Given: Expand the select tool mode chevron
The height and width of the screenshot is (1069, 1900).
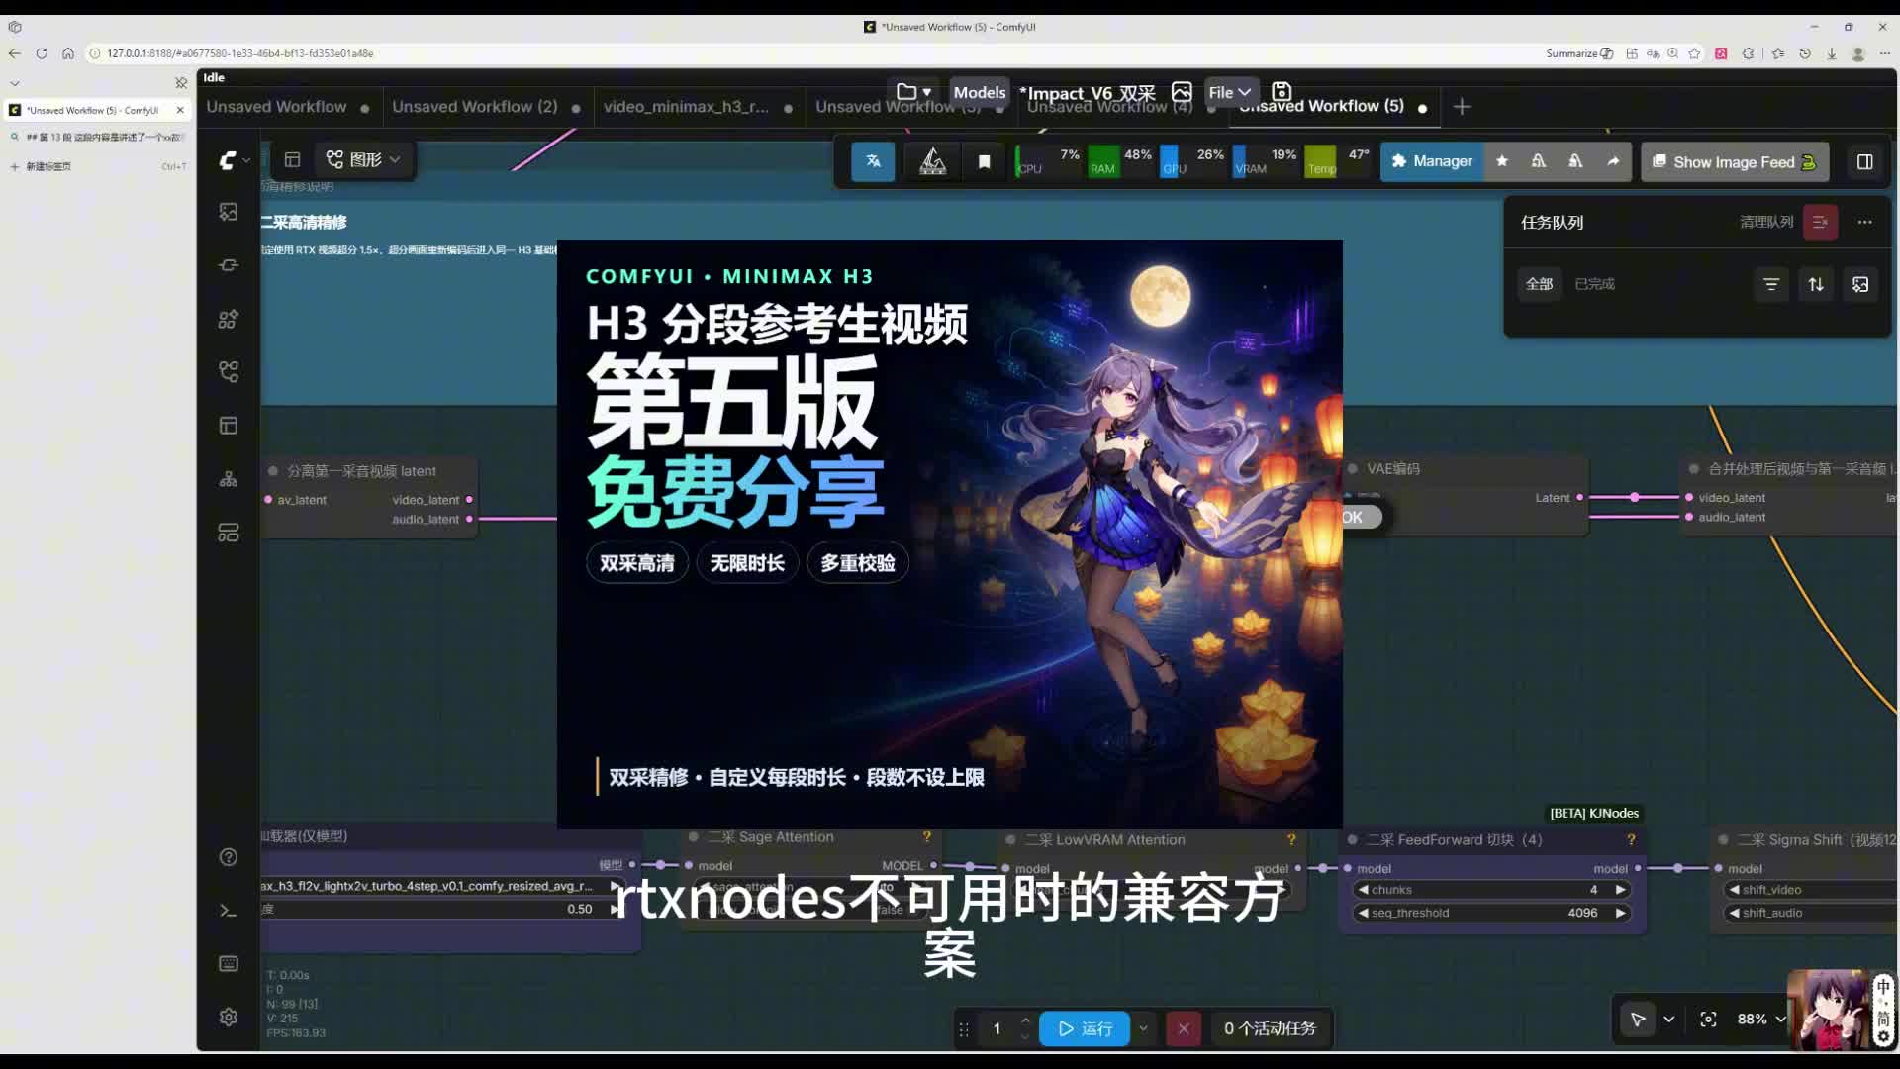Looking at the screenshot, I should point(1669,1020).
